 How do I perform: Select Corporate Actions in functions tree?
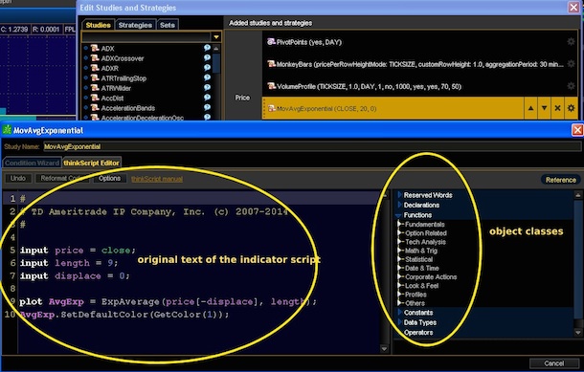[431, 276]
